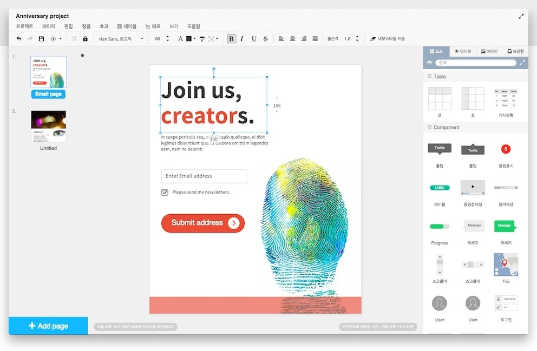The width and height of the screenshot is (537, 351).
Task: Toggle bold formatting button
Action: click(x=232, y=38)
